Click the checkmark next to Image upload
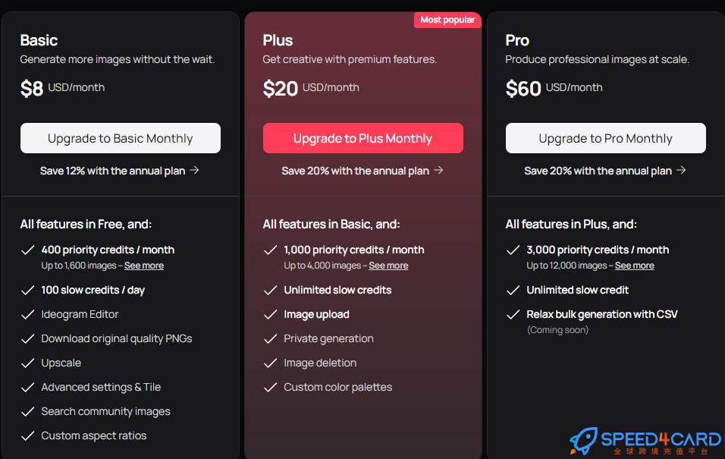 coord(271,315)
